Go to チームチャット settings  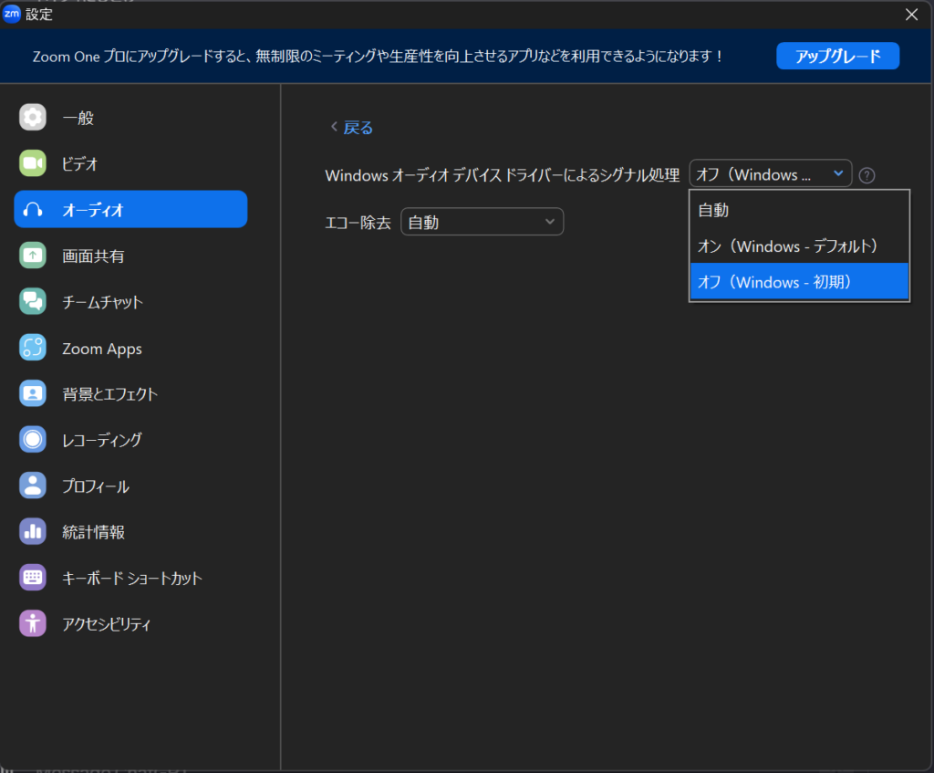coord(130,301)
